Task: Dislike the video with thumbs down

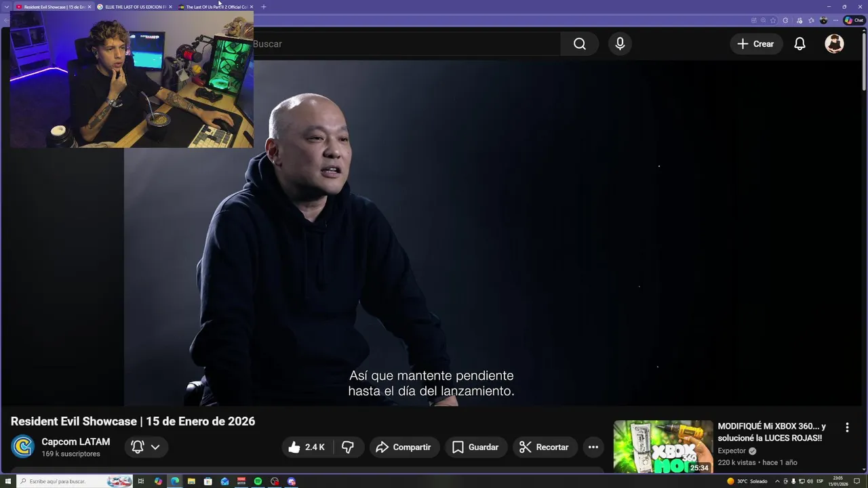Action: [x=348, y=447]
